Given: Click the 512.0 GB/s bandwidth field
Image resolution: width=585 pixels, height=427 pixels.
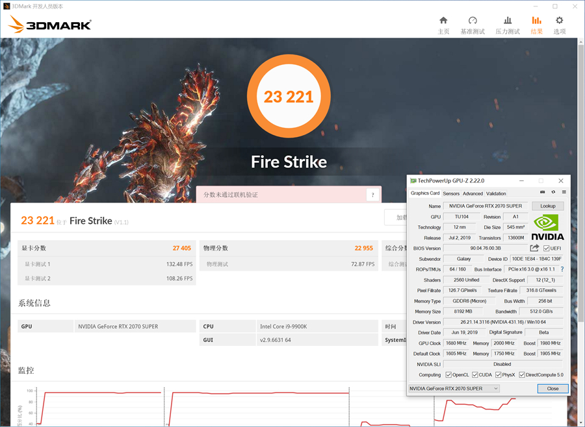Looking at the screenshot, I should (x=541, y=311).
